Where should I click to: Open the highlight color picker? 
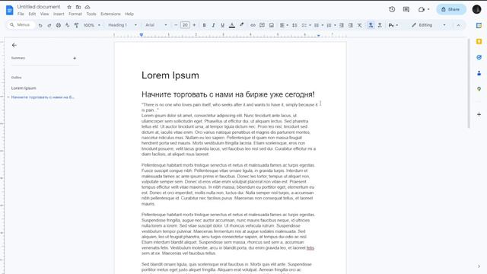(241, 25)
